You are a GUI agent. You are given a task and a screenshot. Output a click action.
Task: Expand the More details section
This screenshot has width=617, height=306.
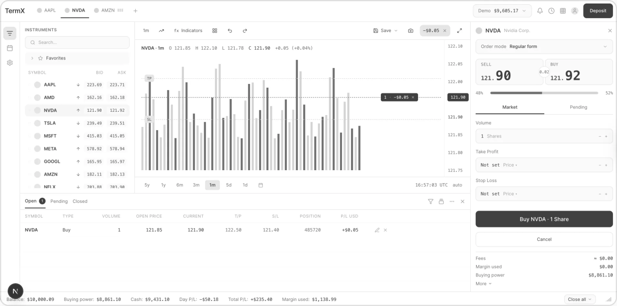coord(484,284)
